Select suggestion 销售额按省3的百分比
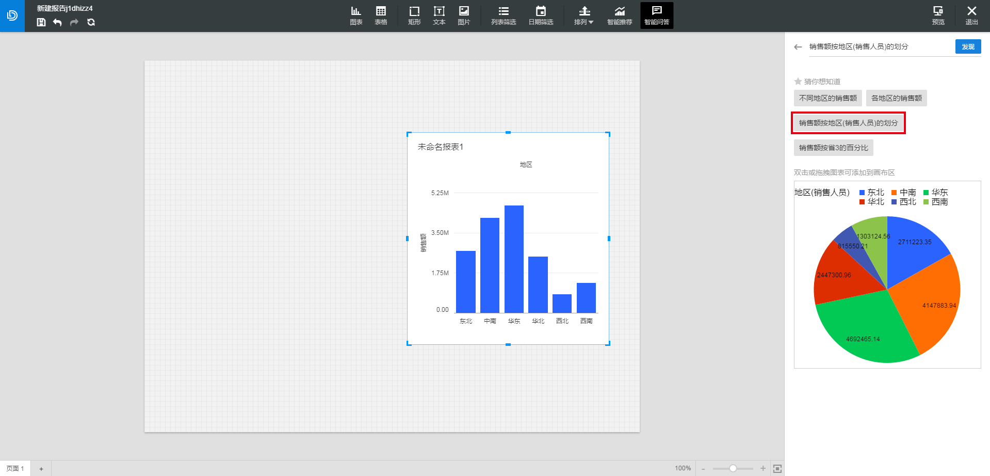990x476 pixels. [833, 148]
